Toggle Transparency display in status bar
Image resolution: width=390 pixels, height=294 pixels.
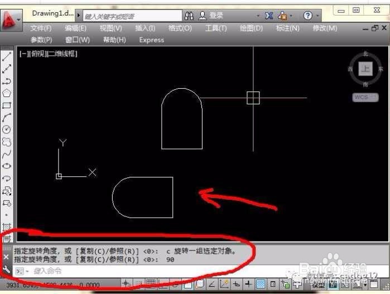click(x=261, y=284)
